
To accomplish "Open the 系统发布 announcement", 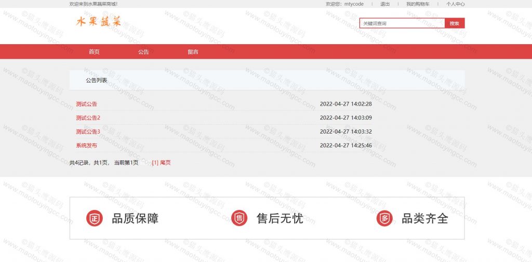I will [x=86, y=146].
